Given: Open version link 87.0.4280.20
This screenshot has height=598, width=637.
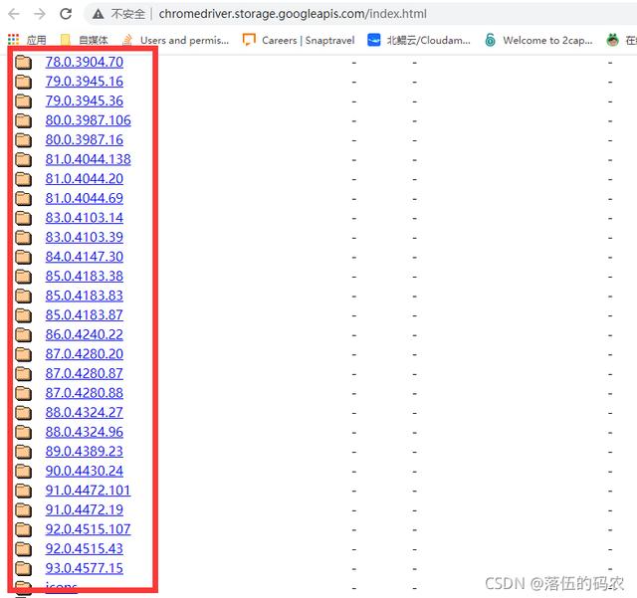Looking at the screenshot, I should (84, 354).
